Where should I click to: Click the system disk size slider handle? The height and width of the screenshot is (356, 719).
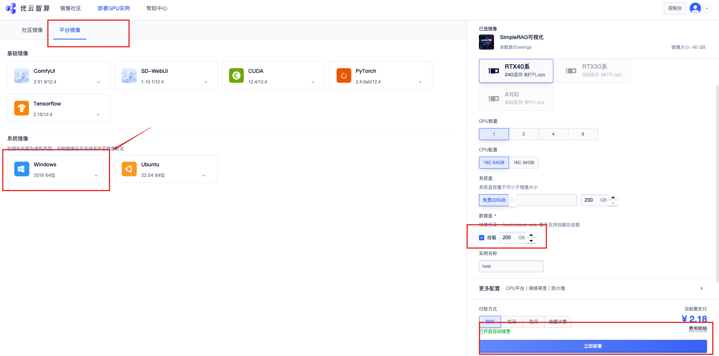coord(513,200)
